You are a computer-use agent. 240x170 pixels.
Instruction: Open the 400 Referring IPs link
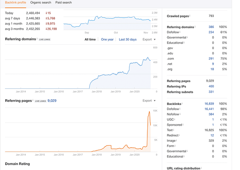point(211,86)
